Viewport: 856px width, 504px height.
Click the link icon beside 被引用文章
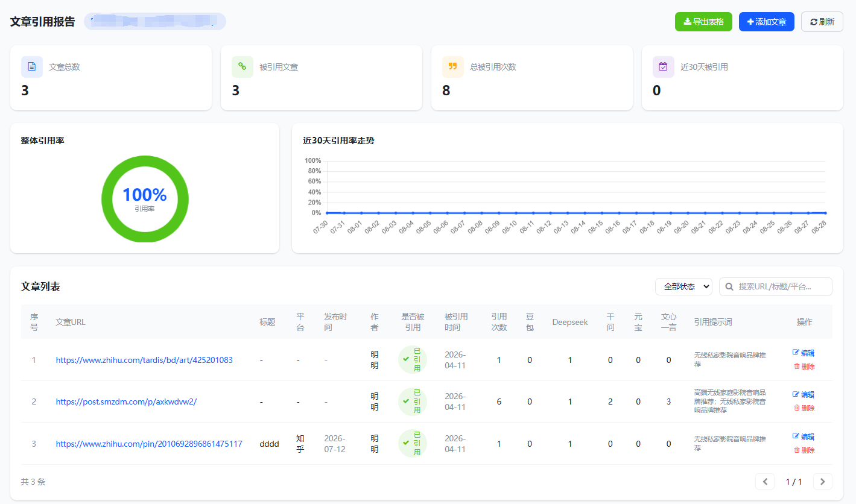coord(243,67)
